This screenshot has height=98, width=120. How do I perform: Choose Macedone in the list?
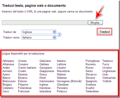(x=63, y=71)
